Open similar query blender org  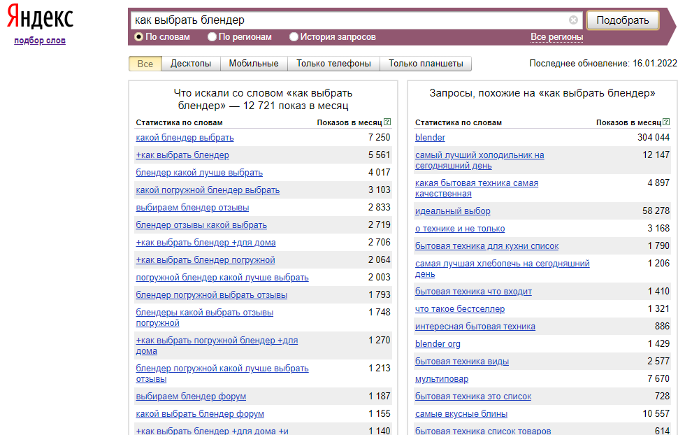tap(438, 344)
